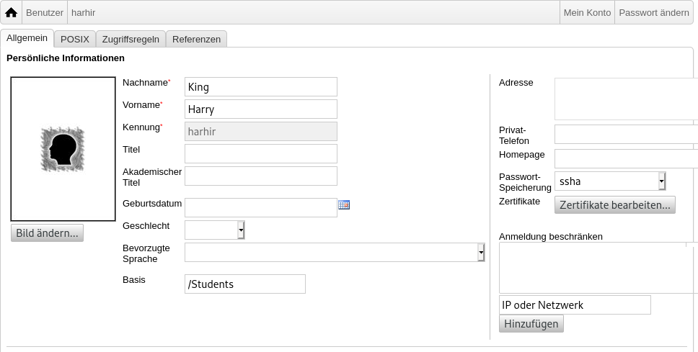Click the user portrait placeholder image

click(x=63, y=149)
